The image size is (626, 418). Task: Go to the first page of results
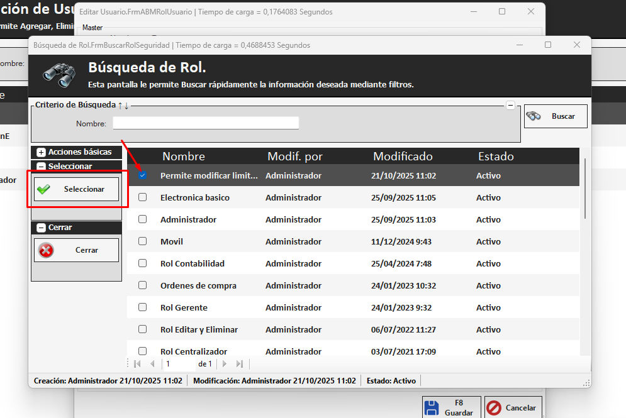click(x=137, y=364)
